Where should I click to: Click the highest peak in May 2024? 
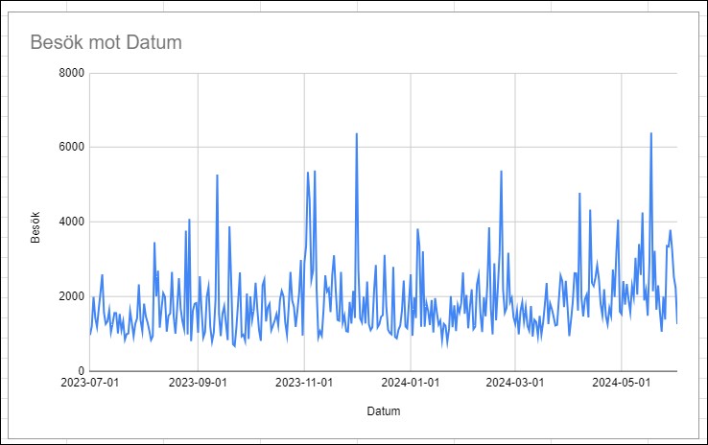pyautogui.click(x=651, y=134)
